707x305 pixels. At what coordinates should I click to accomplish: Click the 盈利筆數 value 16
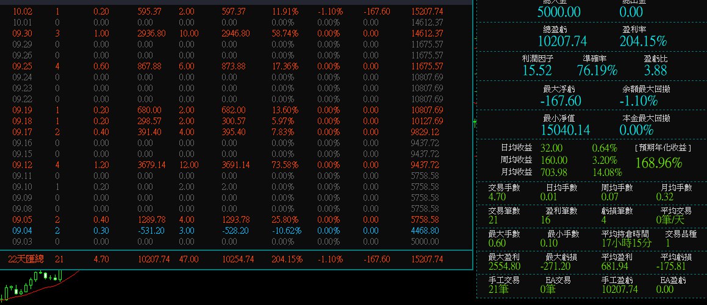point(545,220)
